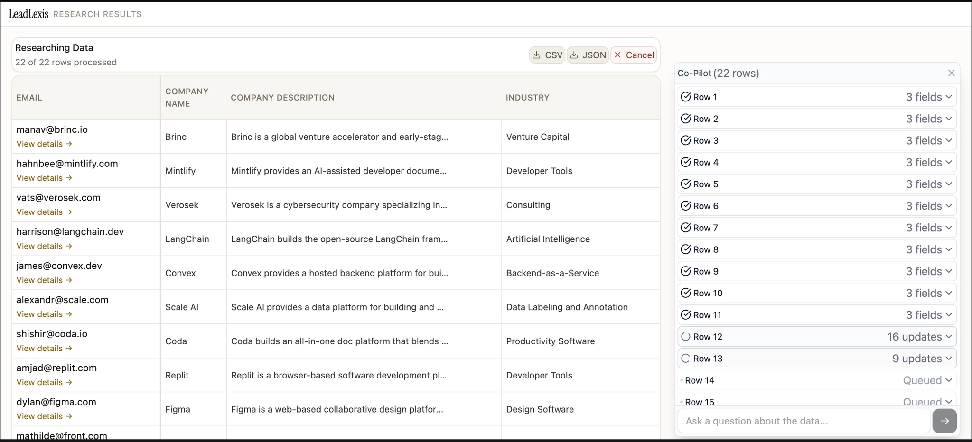Close the Co-Pilot panel
Viewport: 972px width, 442px height.
click(x=951, y=73)
